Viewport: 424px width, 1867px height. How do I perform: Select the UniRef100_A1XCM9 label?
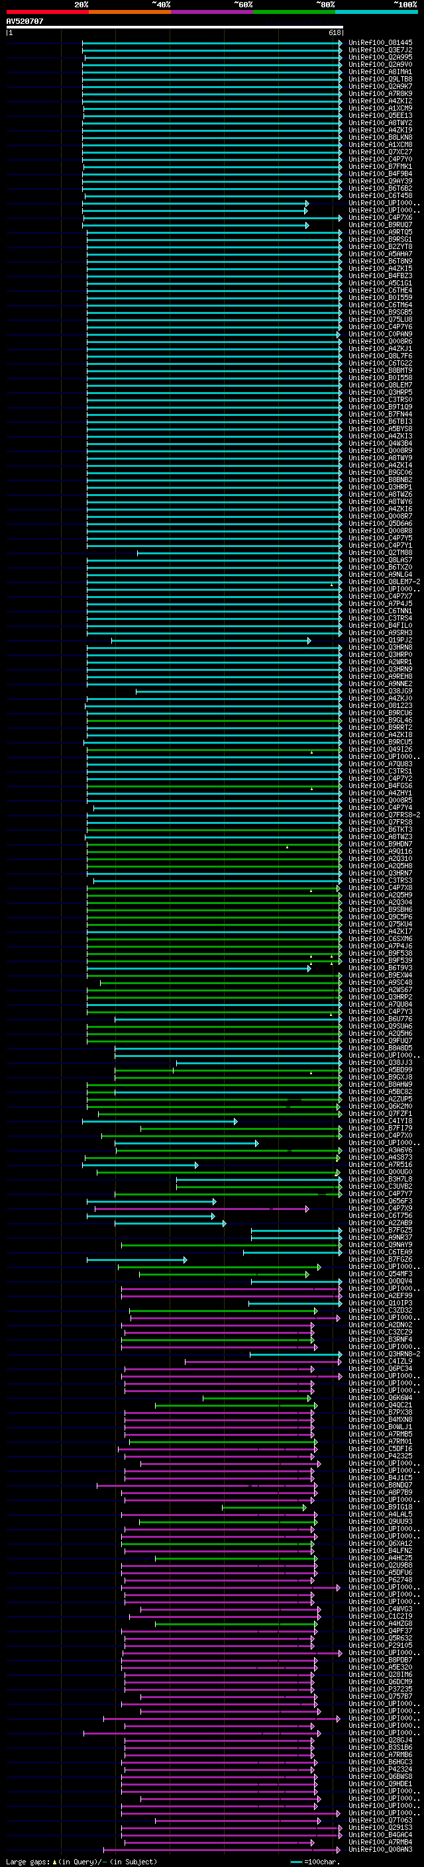(380, 108)
